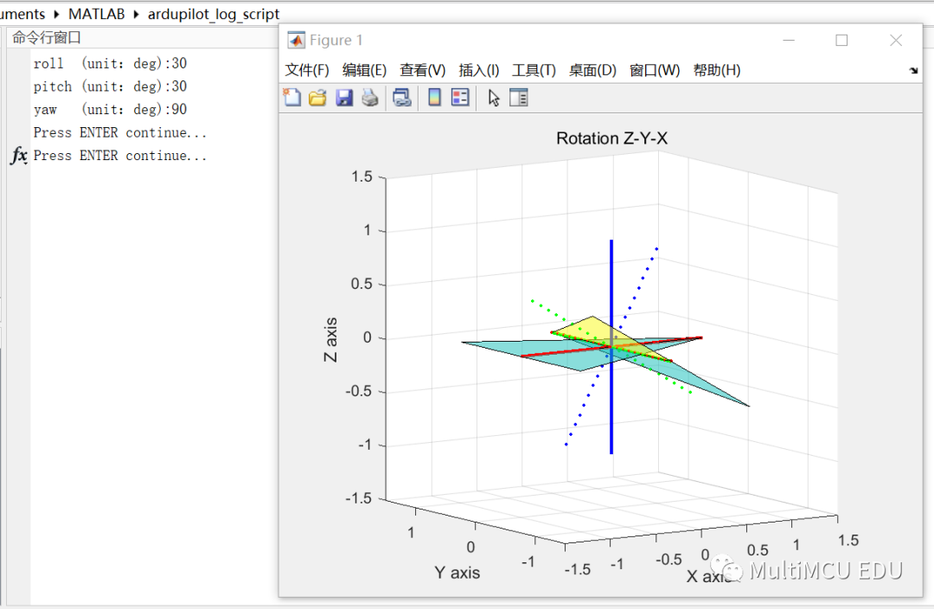
Task: Dock the figure using the small arrow icon
Action: pyautogui.click(x=913, y=71)
